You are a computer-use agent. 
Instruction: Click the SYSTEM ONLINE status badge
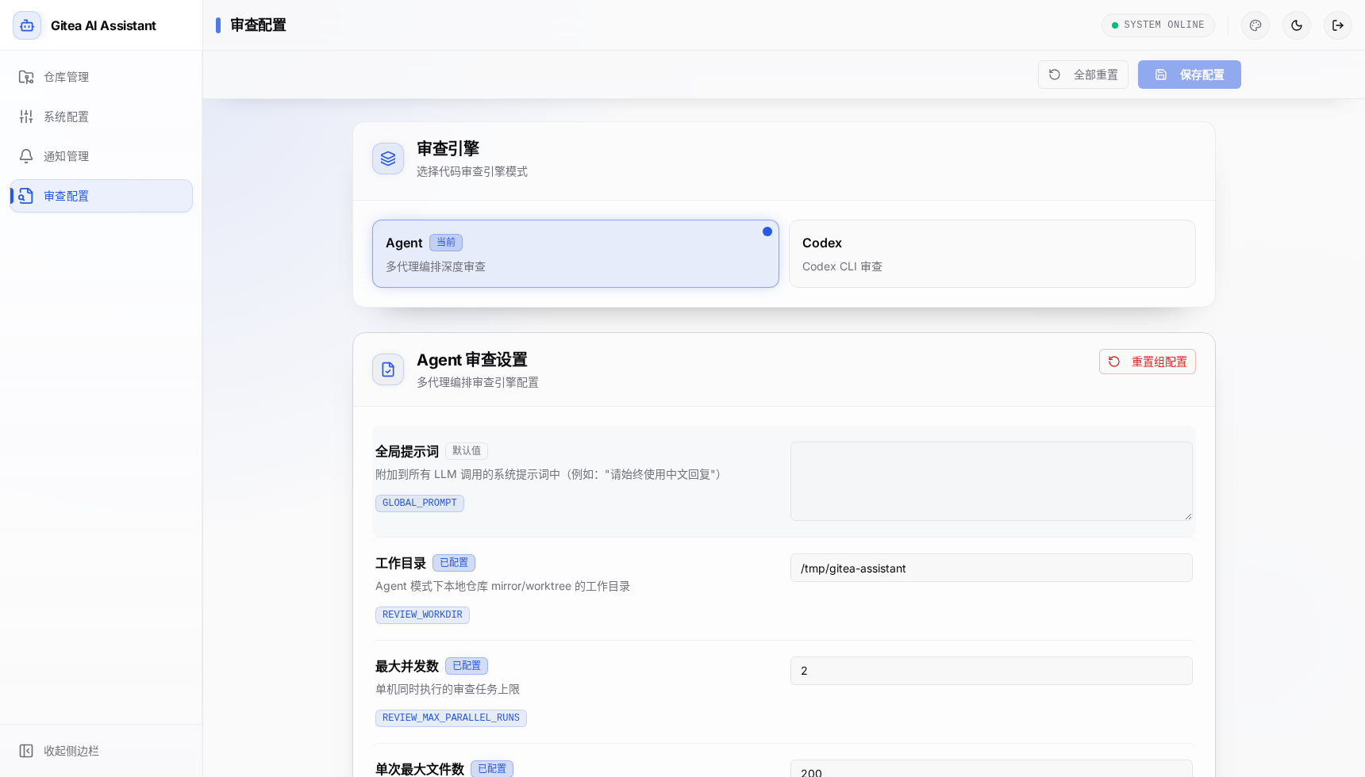click(x=1158, y=25)
